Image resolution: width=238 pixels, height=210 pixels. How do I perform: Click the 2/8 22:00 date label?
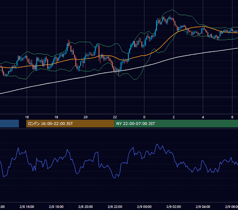pyautogui.click(x=115, y=206)
